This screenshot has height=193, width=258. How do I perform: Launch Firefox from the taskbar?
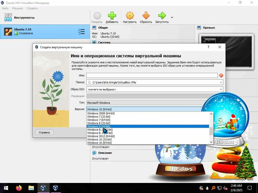tap(19, 188)
